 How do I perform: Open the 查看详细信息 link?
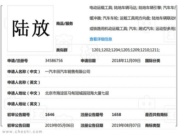(101, 39)
